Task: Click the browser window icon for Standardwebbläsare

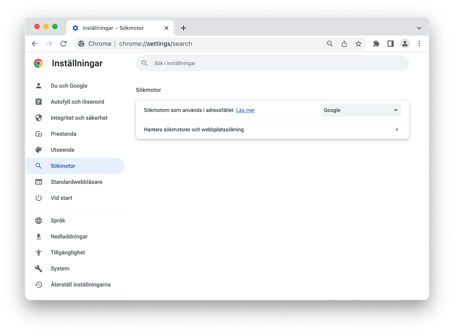Action: tap(38, 182)
